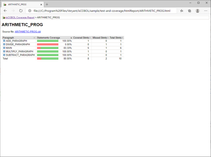
Task: Select the MAIN row name
Action: [9, 48]
